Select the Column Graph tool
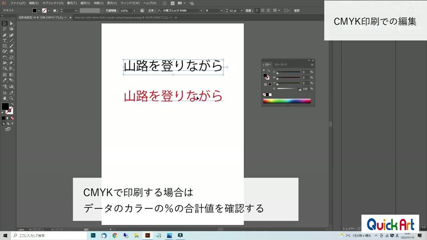 coord(12,87)
